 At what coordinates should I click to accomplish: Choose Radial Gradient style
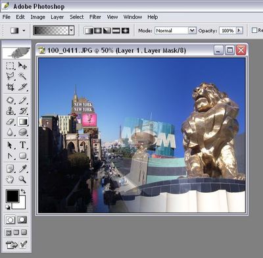click(98, 30)
